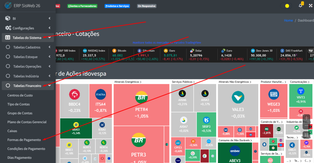314x163 pixels.
Task: Click the fullscreen expand icon in header
Action: tap(311, 6)
